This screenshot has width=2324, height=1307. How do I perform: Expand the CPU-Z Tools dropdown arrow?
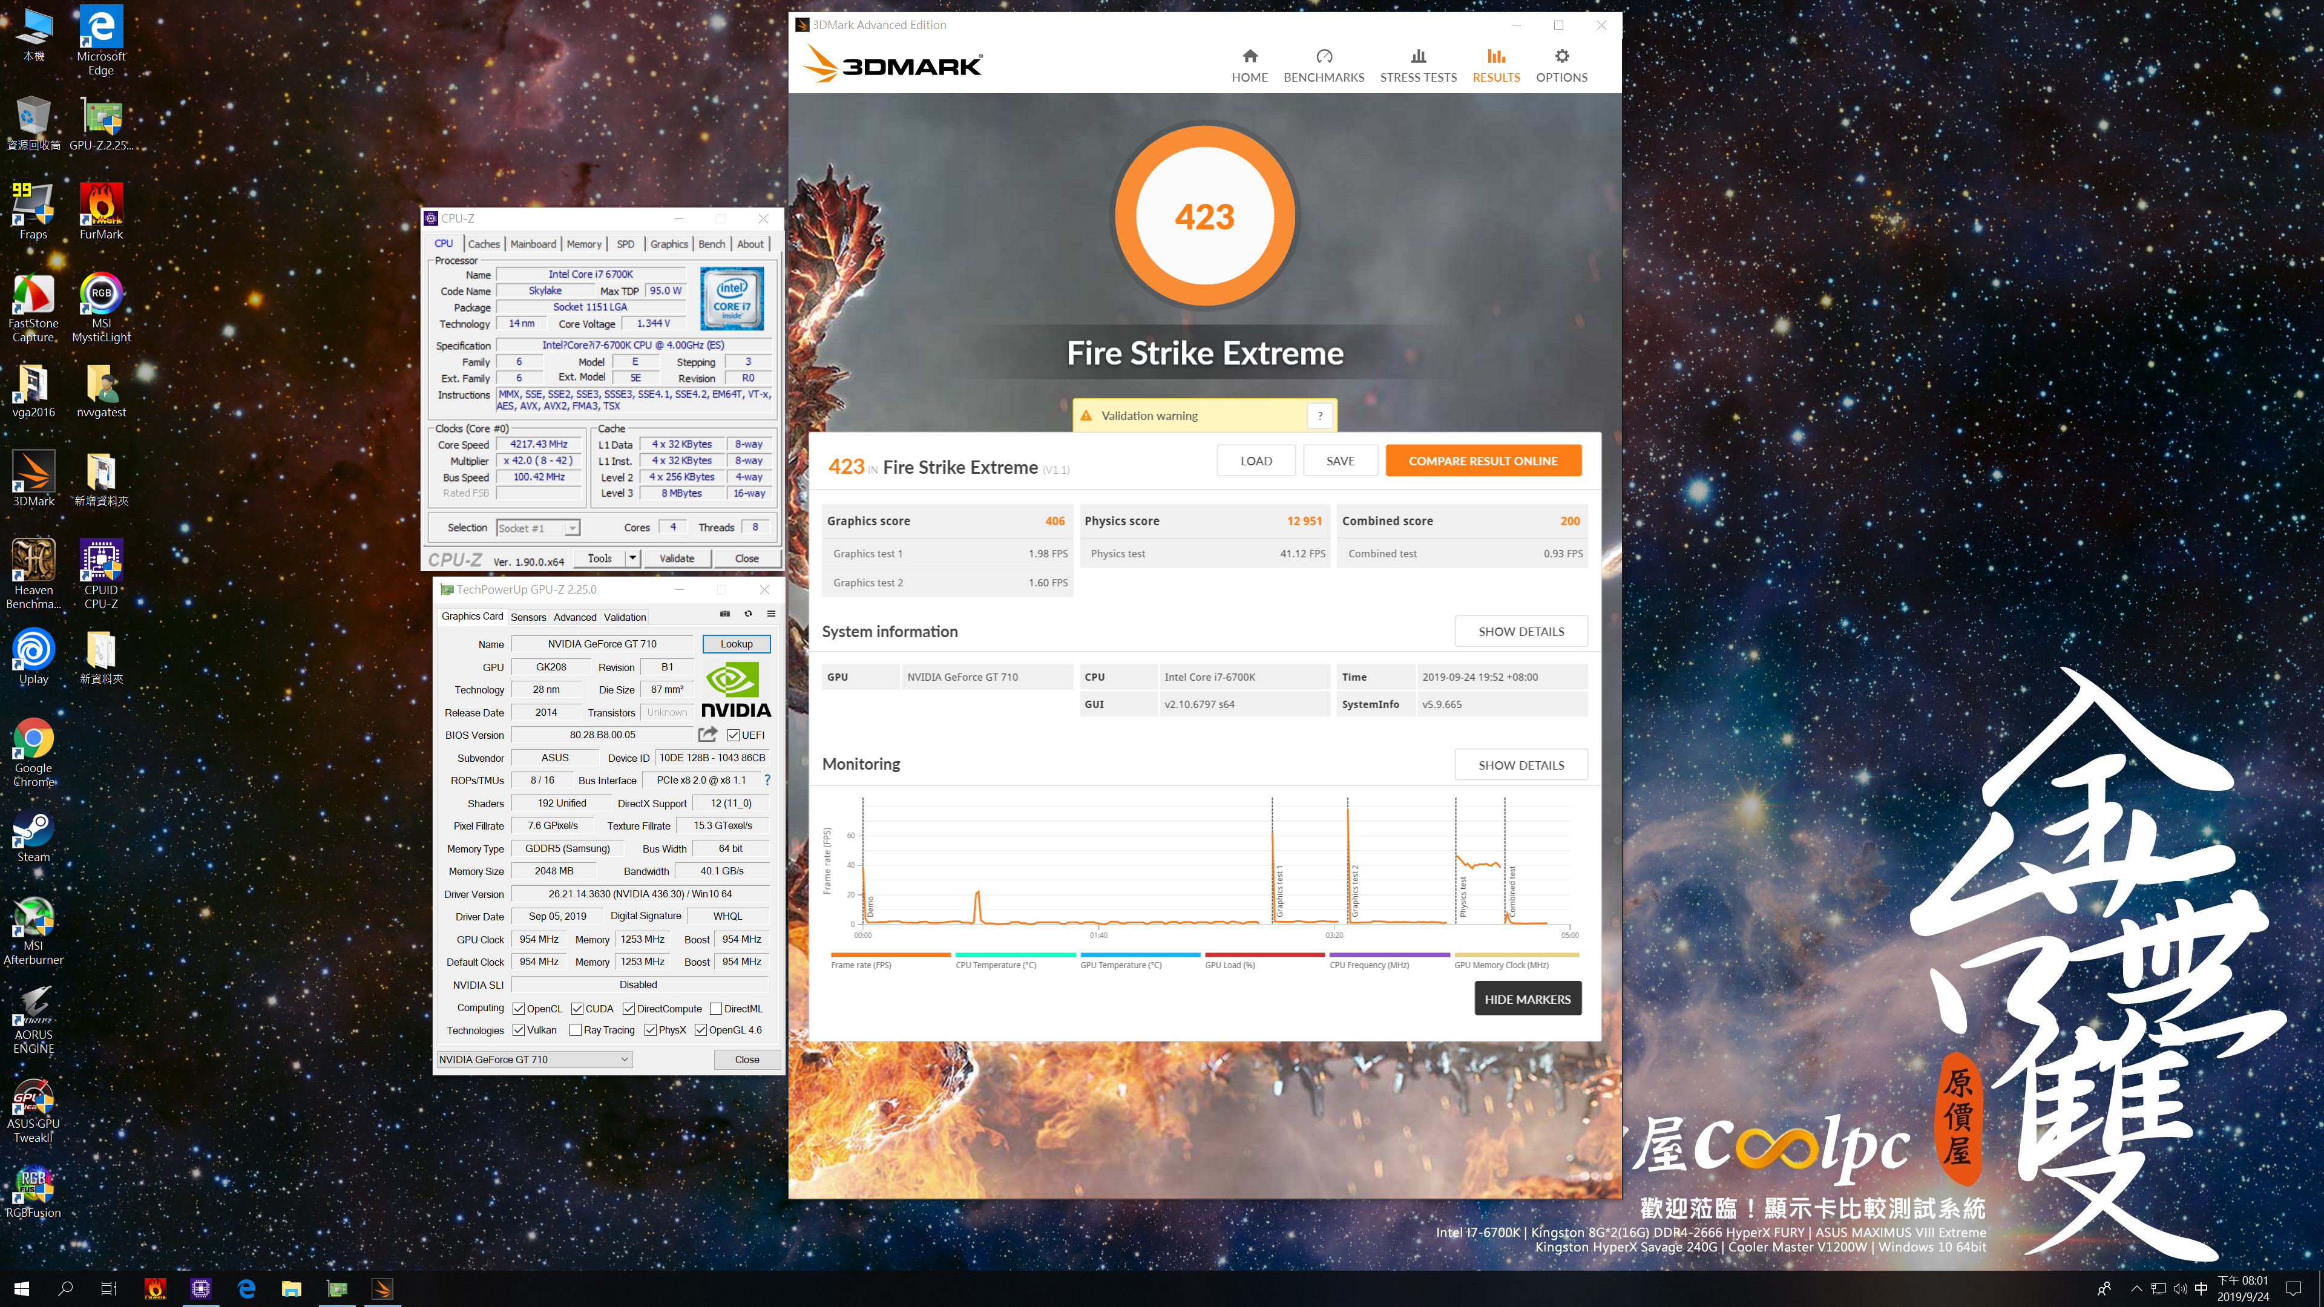coord(632,559)
